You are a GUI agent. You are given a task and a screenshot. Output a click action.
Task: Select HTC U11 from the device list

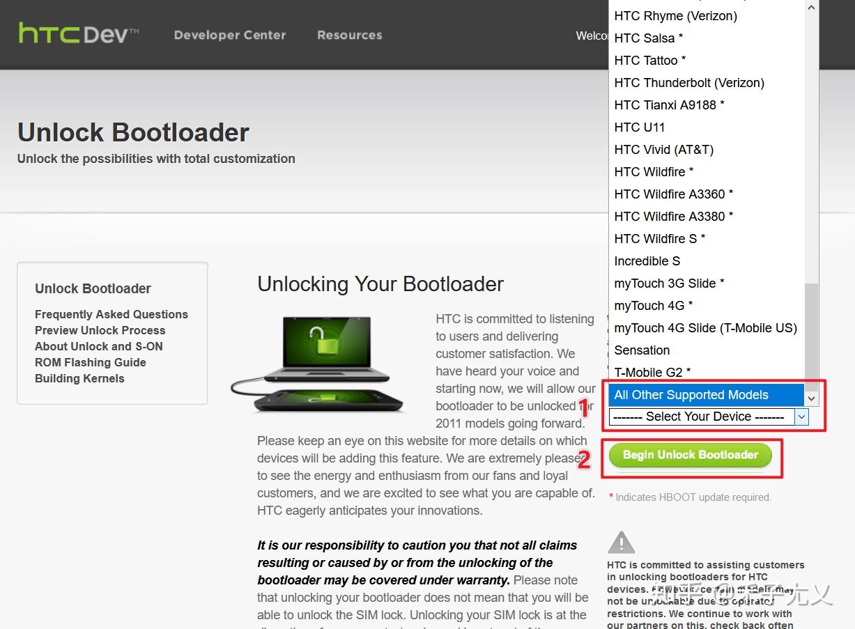pyautogui.click(x=640, y=127)
